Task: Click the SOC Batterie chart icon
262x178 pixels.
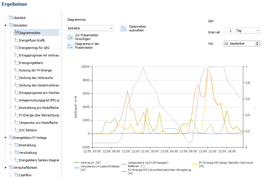Action: 16,130
